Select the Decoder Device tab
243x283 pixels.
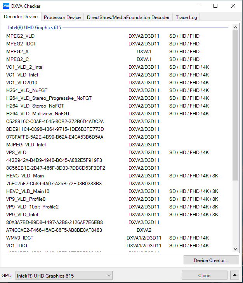coord(21,17)
